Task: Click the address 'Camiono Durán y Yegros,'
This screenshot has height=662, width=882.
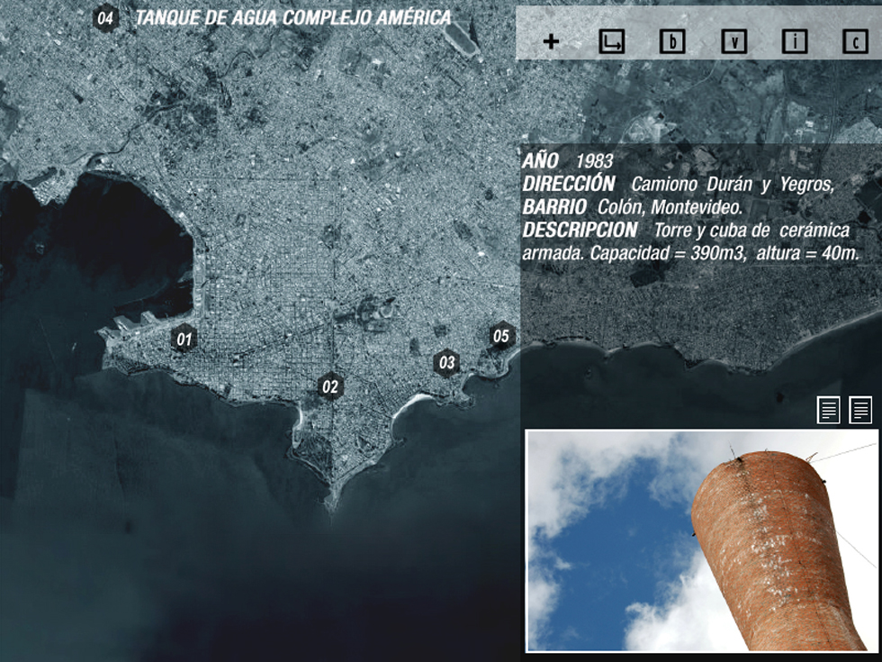Action: tap(733, 185)
